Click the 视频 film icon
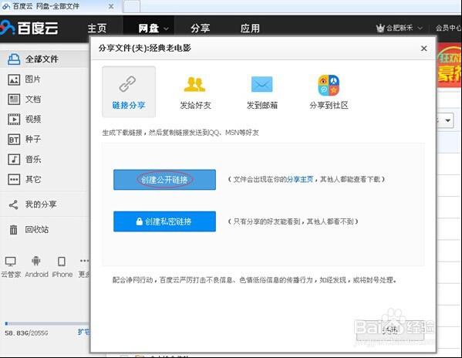Viewport: 462px width, 358px height. tap(14, 120)
